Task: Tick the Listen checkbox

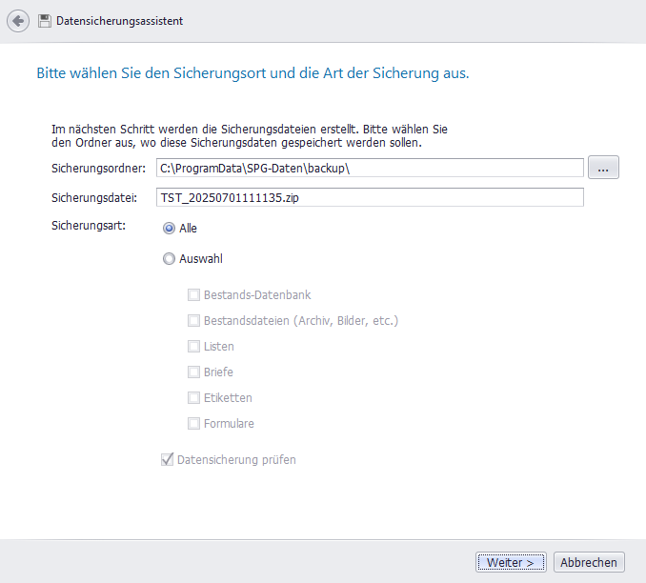Action: [x=194, y=347]
